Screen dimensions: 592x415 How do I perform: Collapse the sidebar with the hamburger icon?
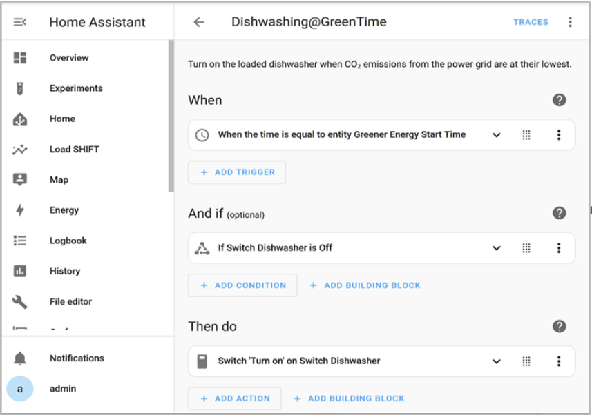pos(19,22)
